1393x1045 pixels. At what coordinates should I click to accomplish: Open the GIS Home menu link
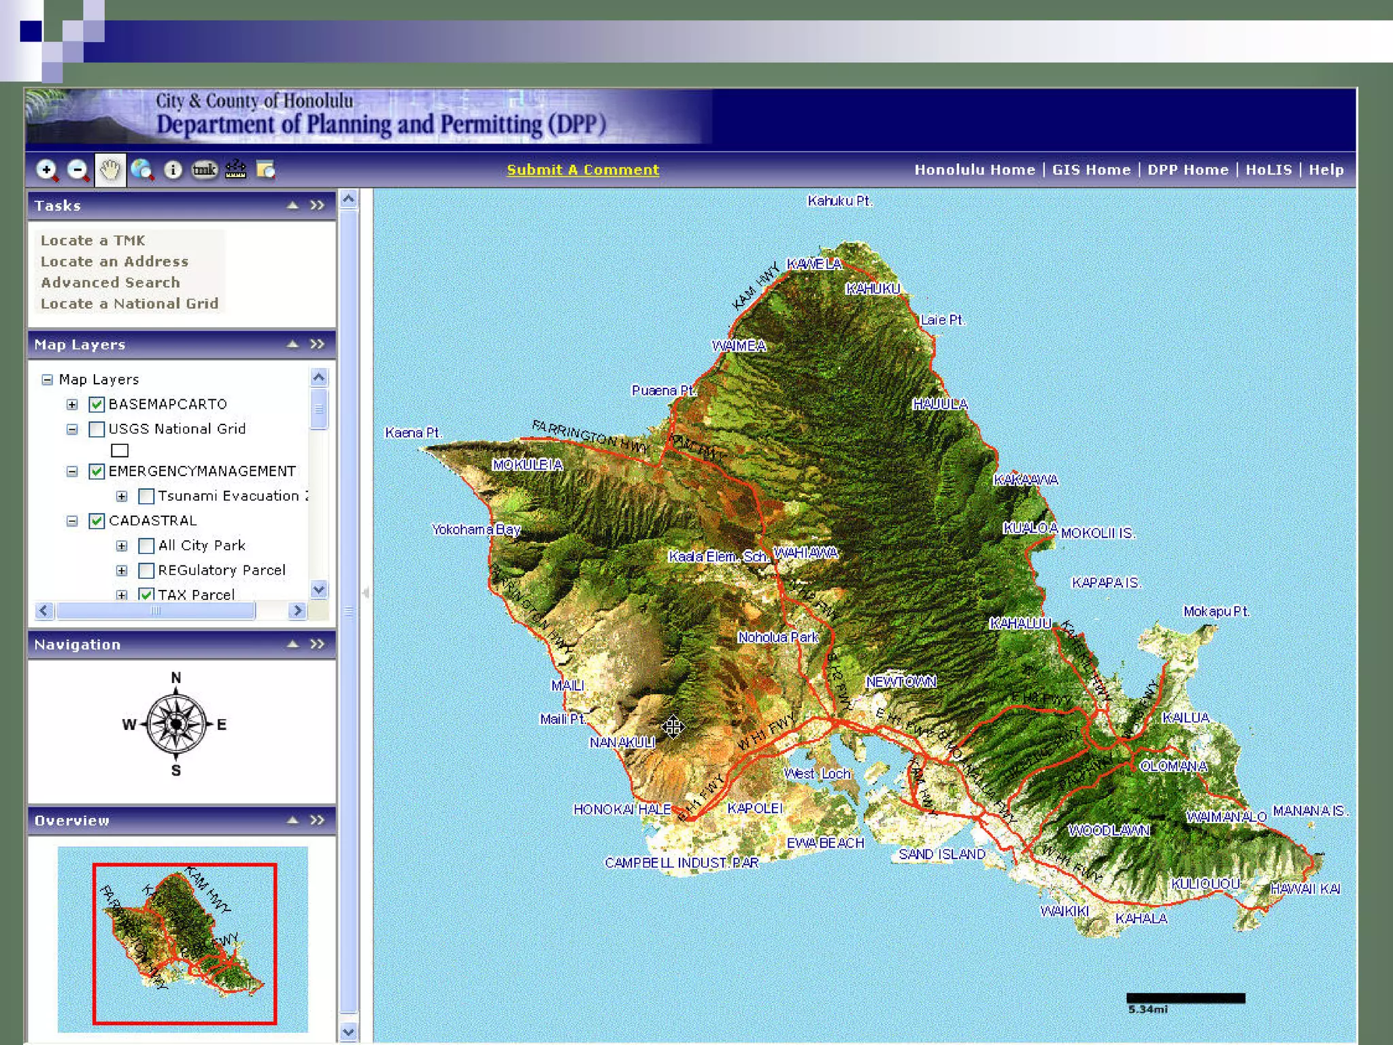1091,170
